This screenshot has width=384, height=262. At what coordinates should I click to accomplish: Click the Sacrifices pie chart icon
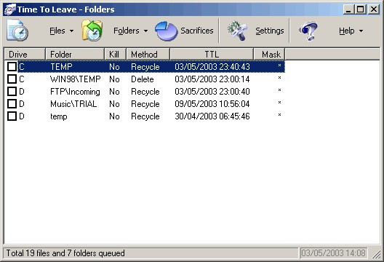167,31
